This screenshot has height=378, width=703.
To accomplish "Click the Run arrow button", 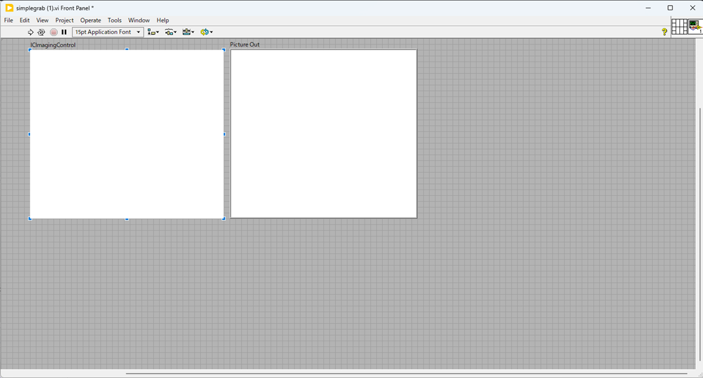I will (x=30, y=32).
